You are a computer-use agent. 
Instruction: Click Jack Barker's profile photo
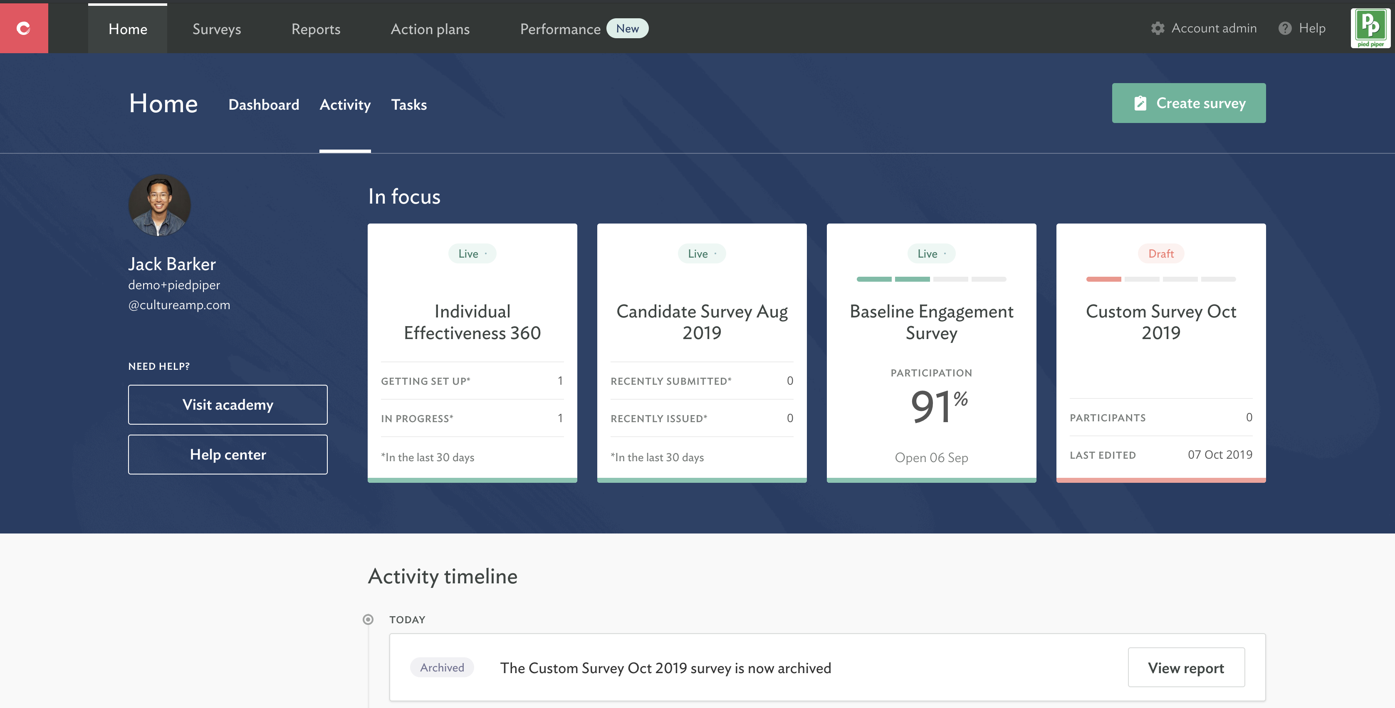pos(159,205)
